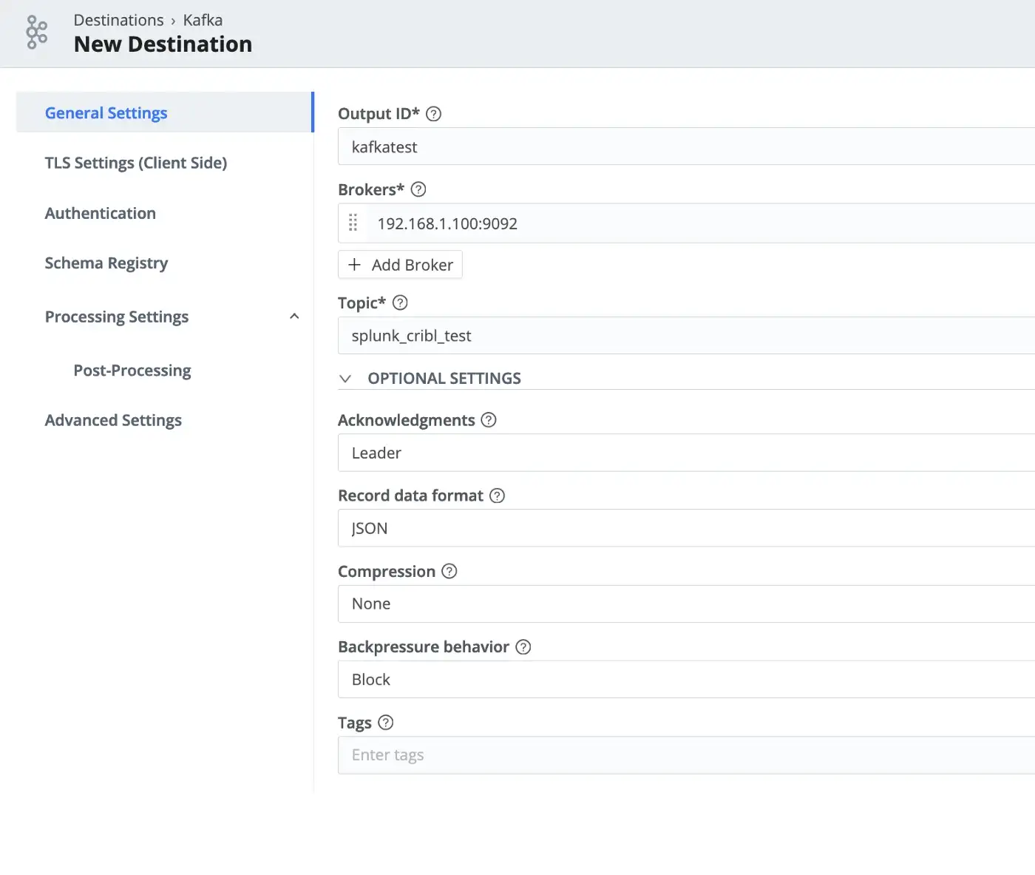Open the Backpressure behavior dropdown showing Block
The width and height of the screenshot is (1035, 875).
(686, 679)
